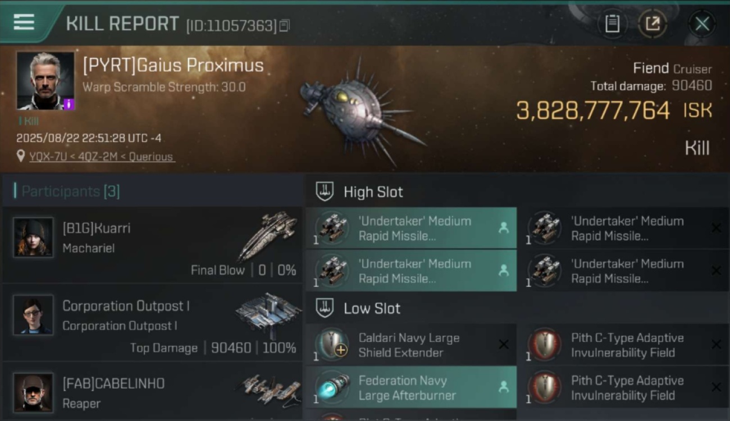
Task: Click the info badge on the pilot portrait
Action: click(x=69, y=104)
